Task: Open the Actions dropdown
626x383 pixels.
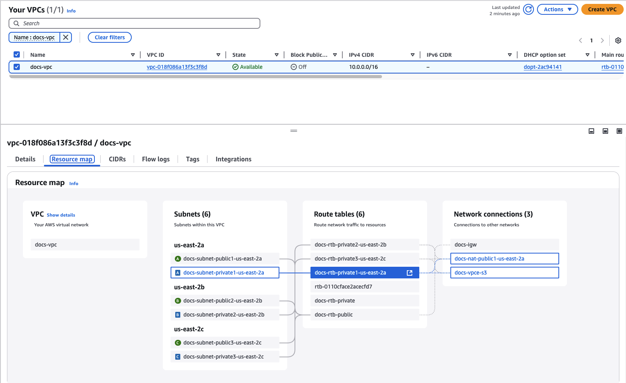Action: (557, 9)
